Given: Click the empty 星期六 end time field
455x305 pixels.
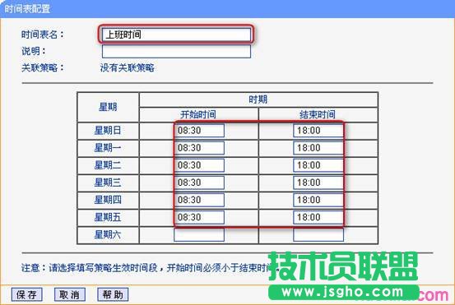Looking at the screenshot, I should pyautogui.click(x=318, y=235).
